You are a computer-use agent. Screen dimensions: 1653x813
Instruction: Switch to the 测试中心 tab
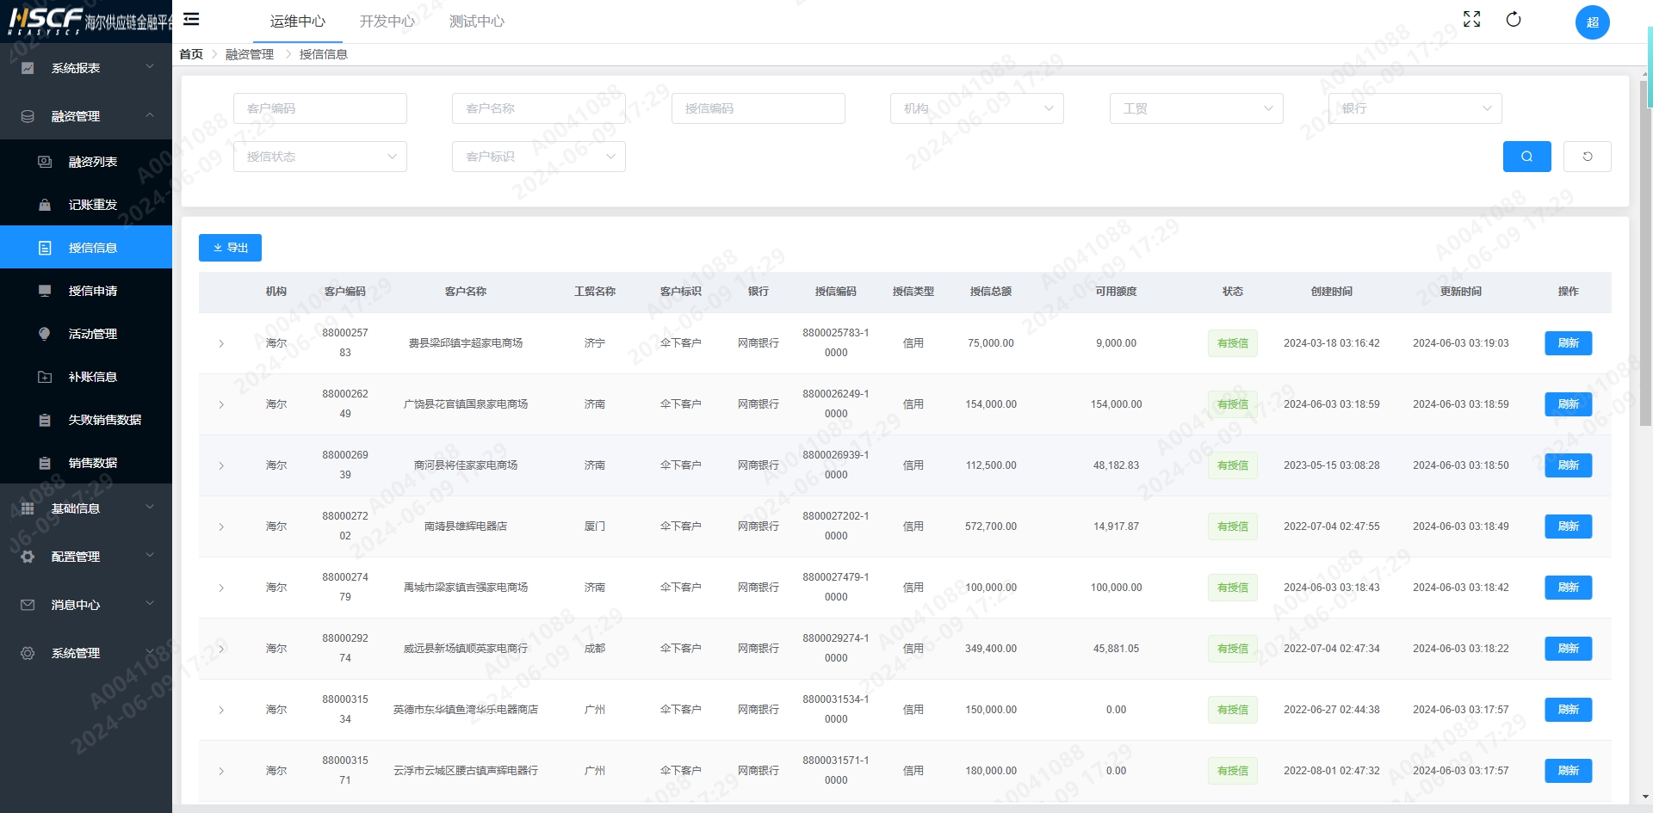[x=477, y=22]
